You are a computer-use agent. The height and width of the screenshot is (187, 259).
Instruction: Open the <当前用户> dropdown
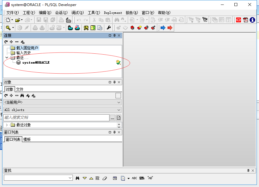(63, 102)
